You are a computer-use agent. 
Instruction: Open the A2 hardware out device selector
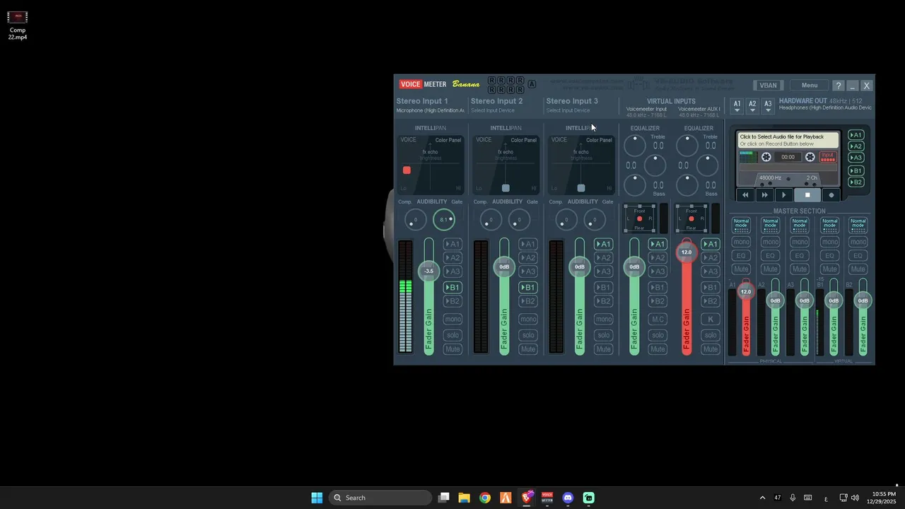(x=752, y=106)
